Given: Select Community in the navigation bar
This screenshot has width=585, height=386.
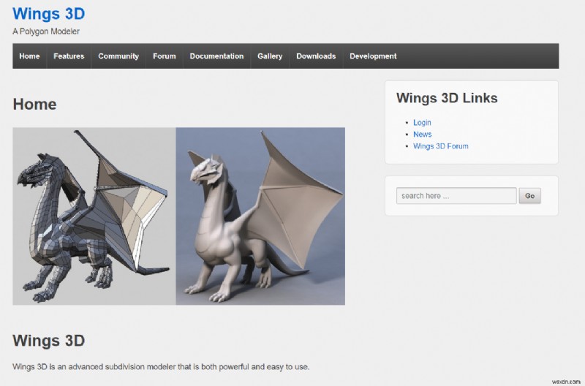Looking at the screenshot, I should (x=118, y=56).
